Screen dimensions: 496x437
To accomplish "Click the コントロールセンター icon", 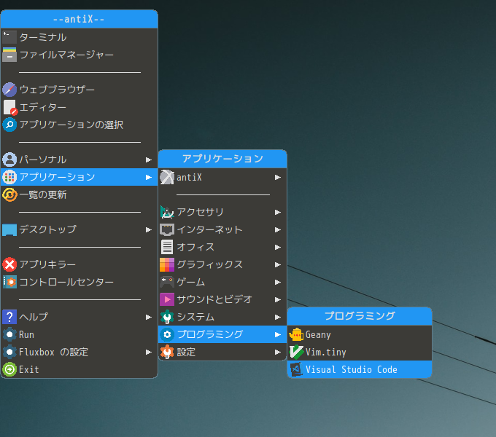I will pyautogui.click(x=9, y=282).
